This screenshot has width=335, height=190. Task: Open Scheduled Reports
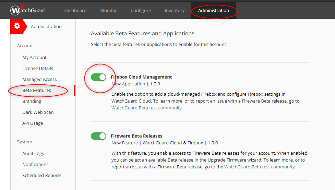click(x=42, y=176)
